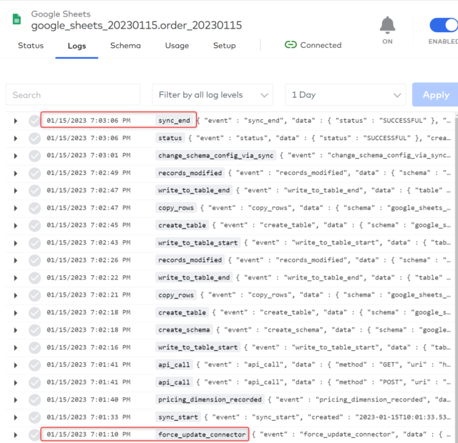Expand the api_call GET log row
Viewport: 458px width, 443px height.
[x=16, y=365]
